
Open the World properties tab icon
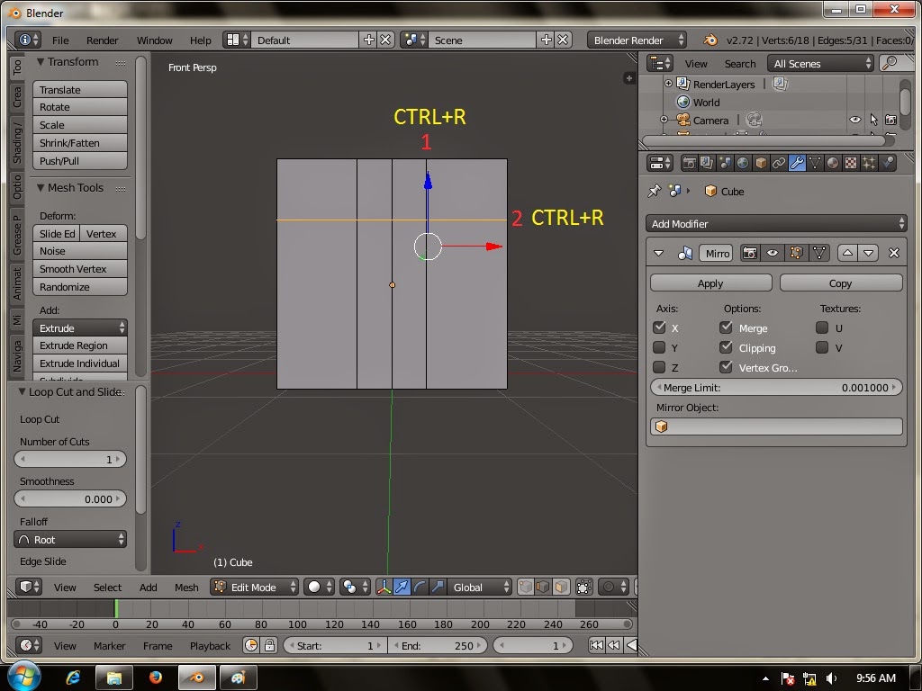743,163
